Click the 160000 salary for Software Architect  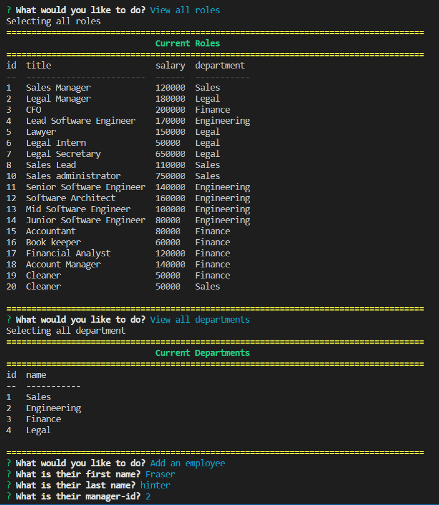(170, 198)
